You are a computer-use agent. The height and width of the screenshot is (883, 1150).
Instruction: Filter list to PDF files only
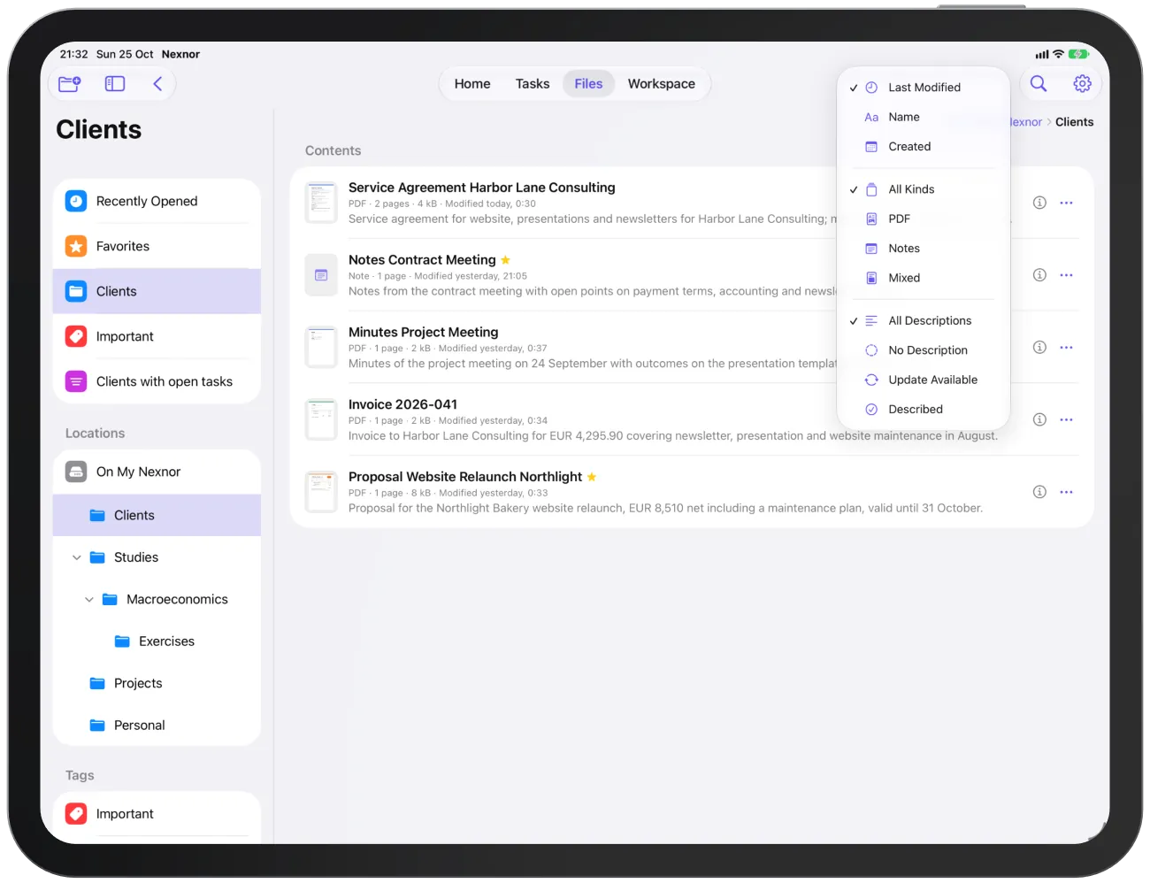pos(924,219)
